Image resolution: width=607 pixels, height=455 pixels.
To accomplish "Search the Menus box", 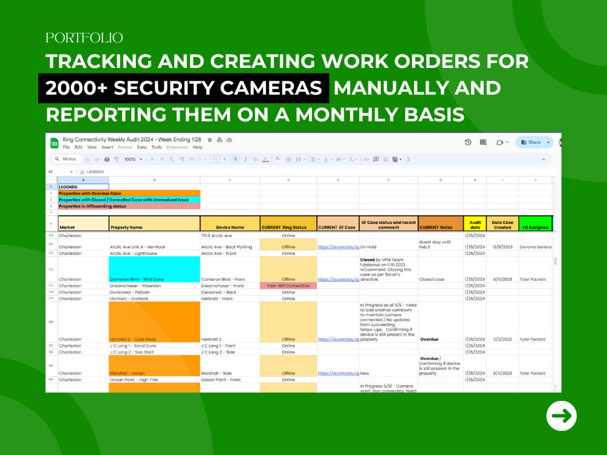I will click(66, 159).
